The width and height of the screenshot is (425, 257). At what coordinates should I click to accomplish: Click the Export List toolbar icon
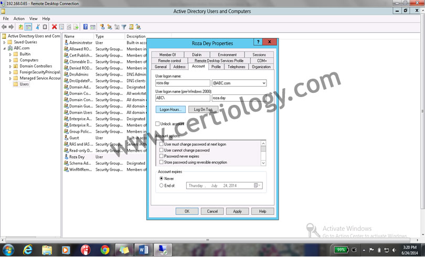tap(76, 27)
